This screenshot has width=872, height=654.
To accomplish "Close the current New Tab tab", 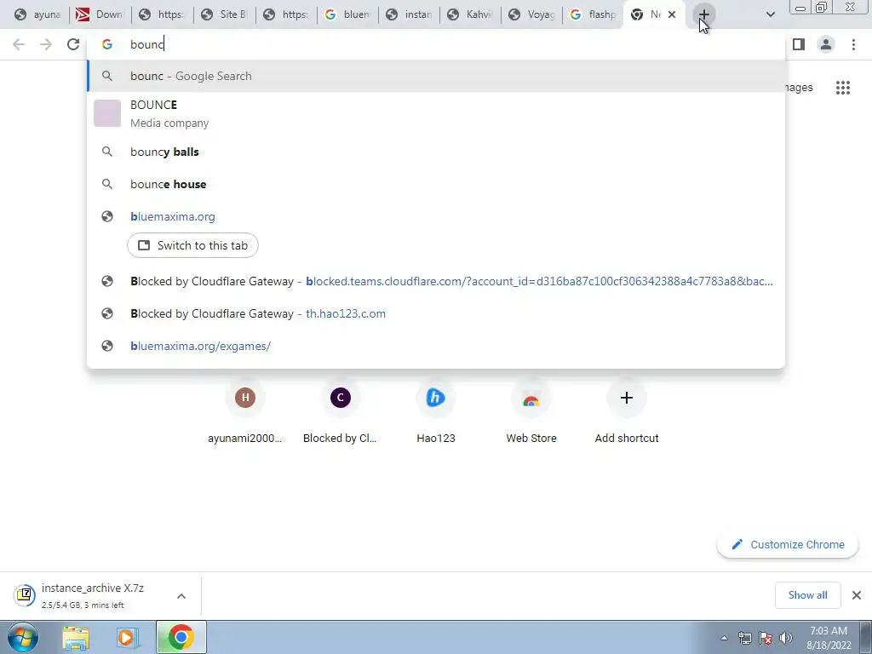I will [672, 14].
